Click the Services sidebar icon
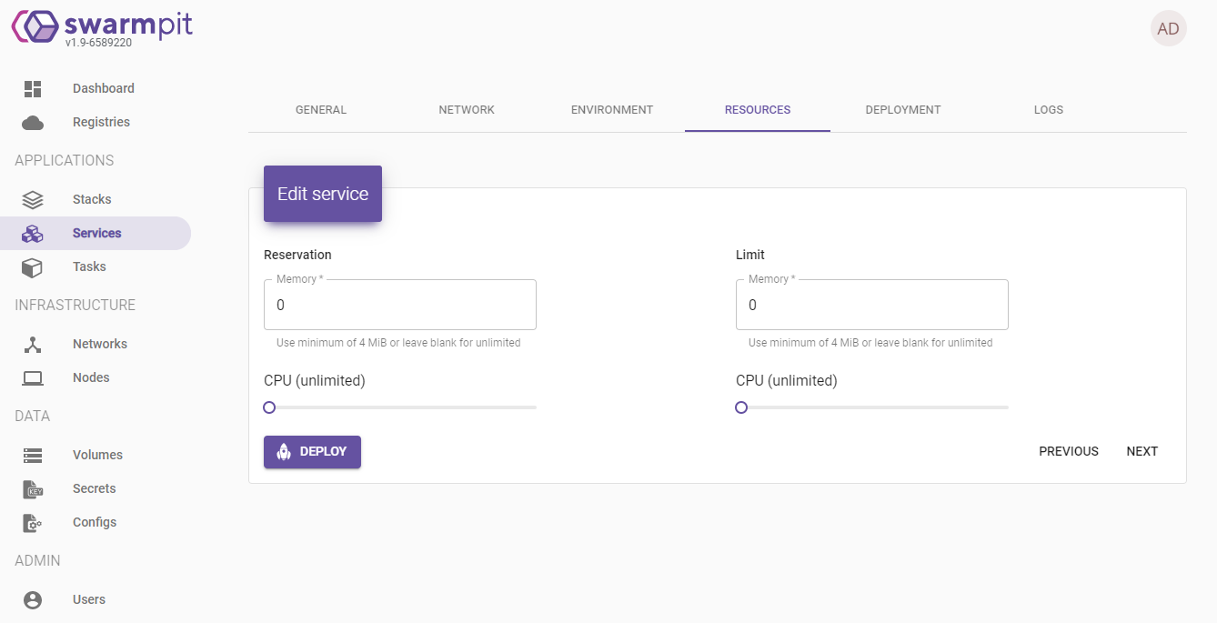This screenshot has height=623, width=1217. 32,233
